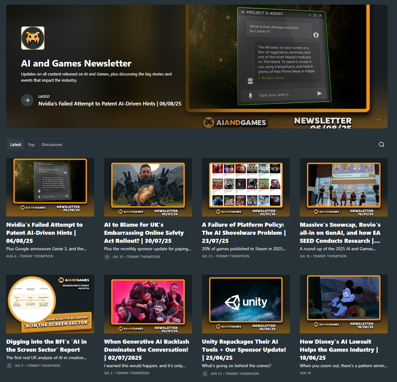
Task: Click the large hero banner G-Assist image
Action: click(286, 67)
